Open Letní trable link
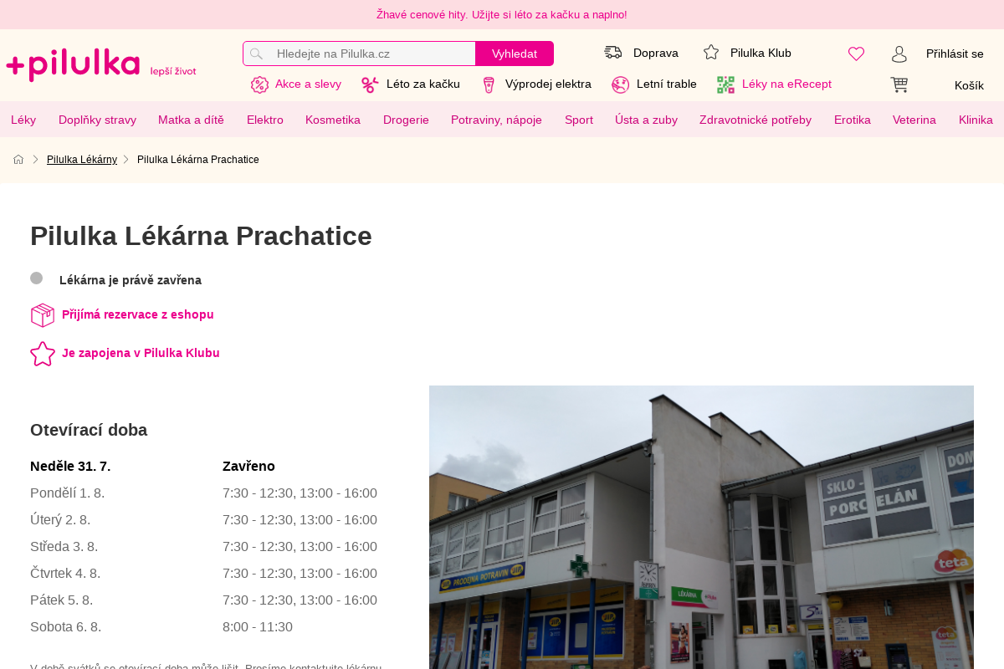Viewport: 1004px width, 669px height. (667, 84)
